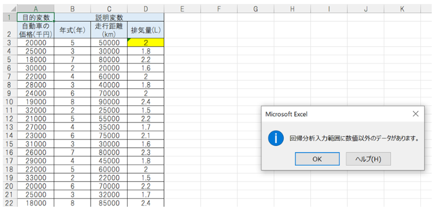Click cell A19 containing 33000
Image resolution: width=438 pixels, height=209 pixels.
pos(36,178)
